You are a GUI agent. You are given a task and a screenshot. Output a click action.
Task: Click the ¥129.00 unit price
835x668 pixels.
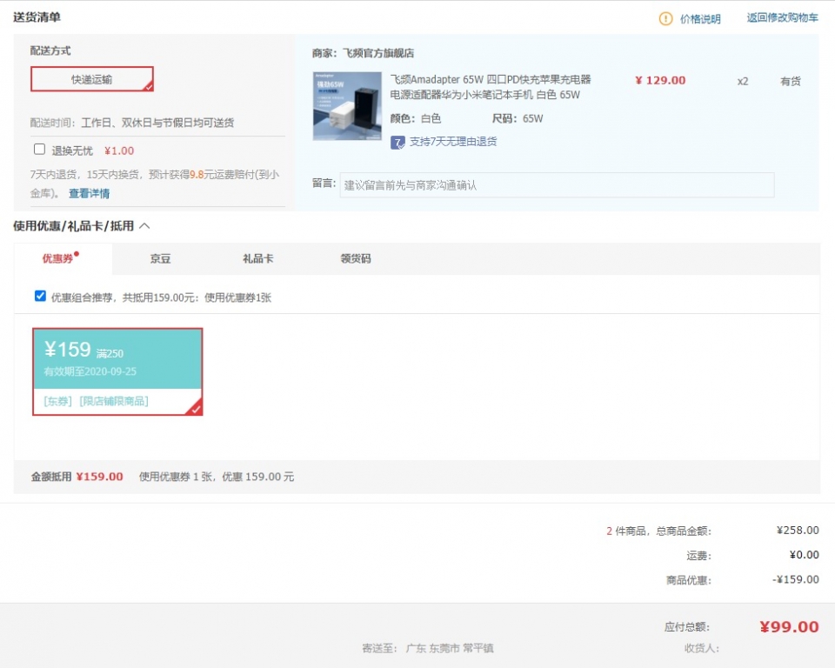click(x=660, y=80)
